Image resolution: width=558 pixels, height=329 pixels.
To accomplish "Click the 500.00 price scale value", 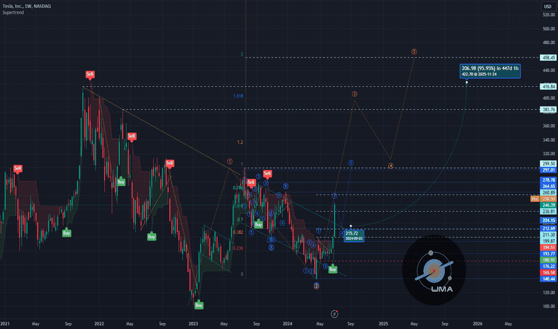I will click(x=549, y=29).
